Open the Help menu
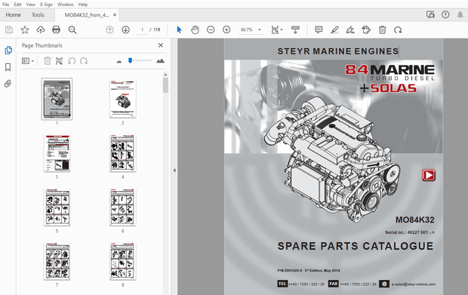This screenshot has width=468, height=295. tap(83, 5)
